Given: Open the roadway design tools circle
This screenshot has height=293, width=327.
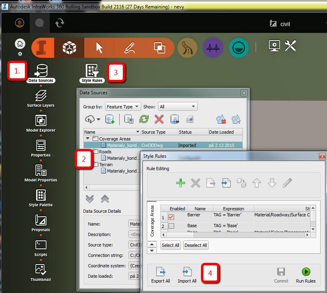Looking at the screenshot, I should (187, 48).
